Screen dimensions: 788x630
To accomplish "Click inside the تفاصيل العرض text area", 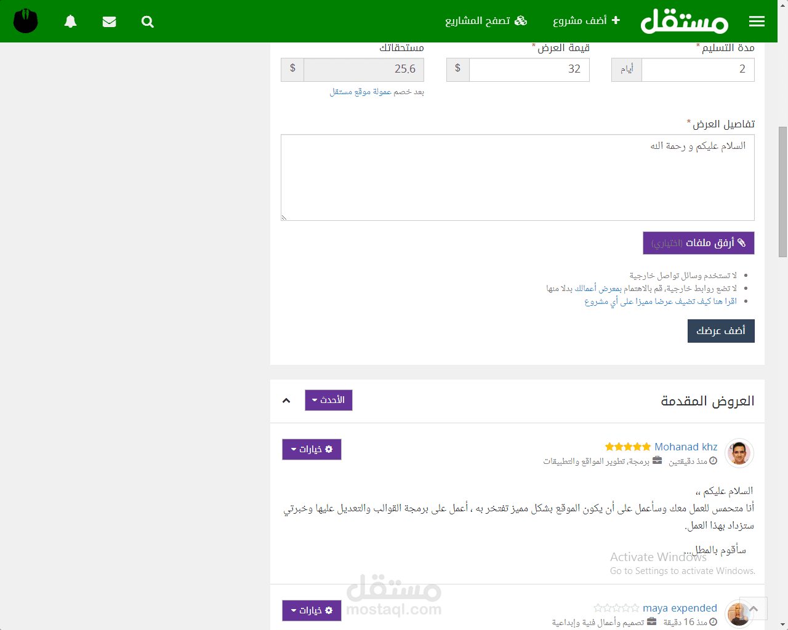I will (517, 177).
